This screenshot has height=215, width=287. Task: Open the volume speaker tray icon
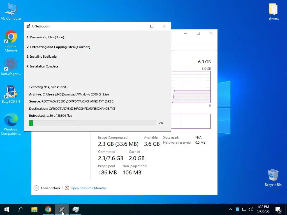point(251,209)
